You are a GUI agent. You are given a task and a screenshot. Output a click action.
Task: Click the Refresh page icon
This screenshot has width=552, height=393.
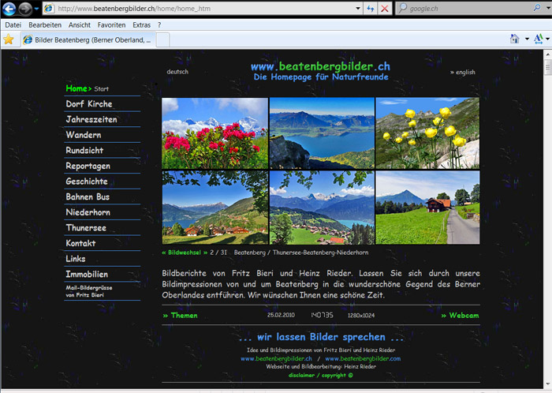[371, 9]
